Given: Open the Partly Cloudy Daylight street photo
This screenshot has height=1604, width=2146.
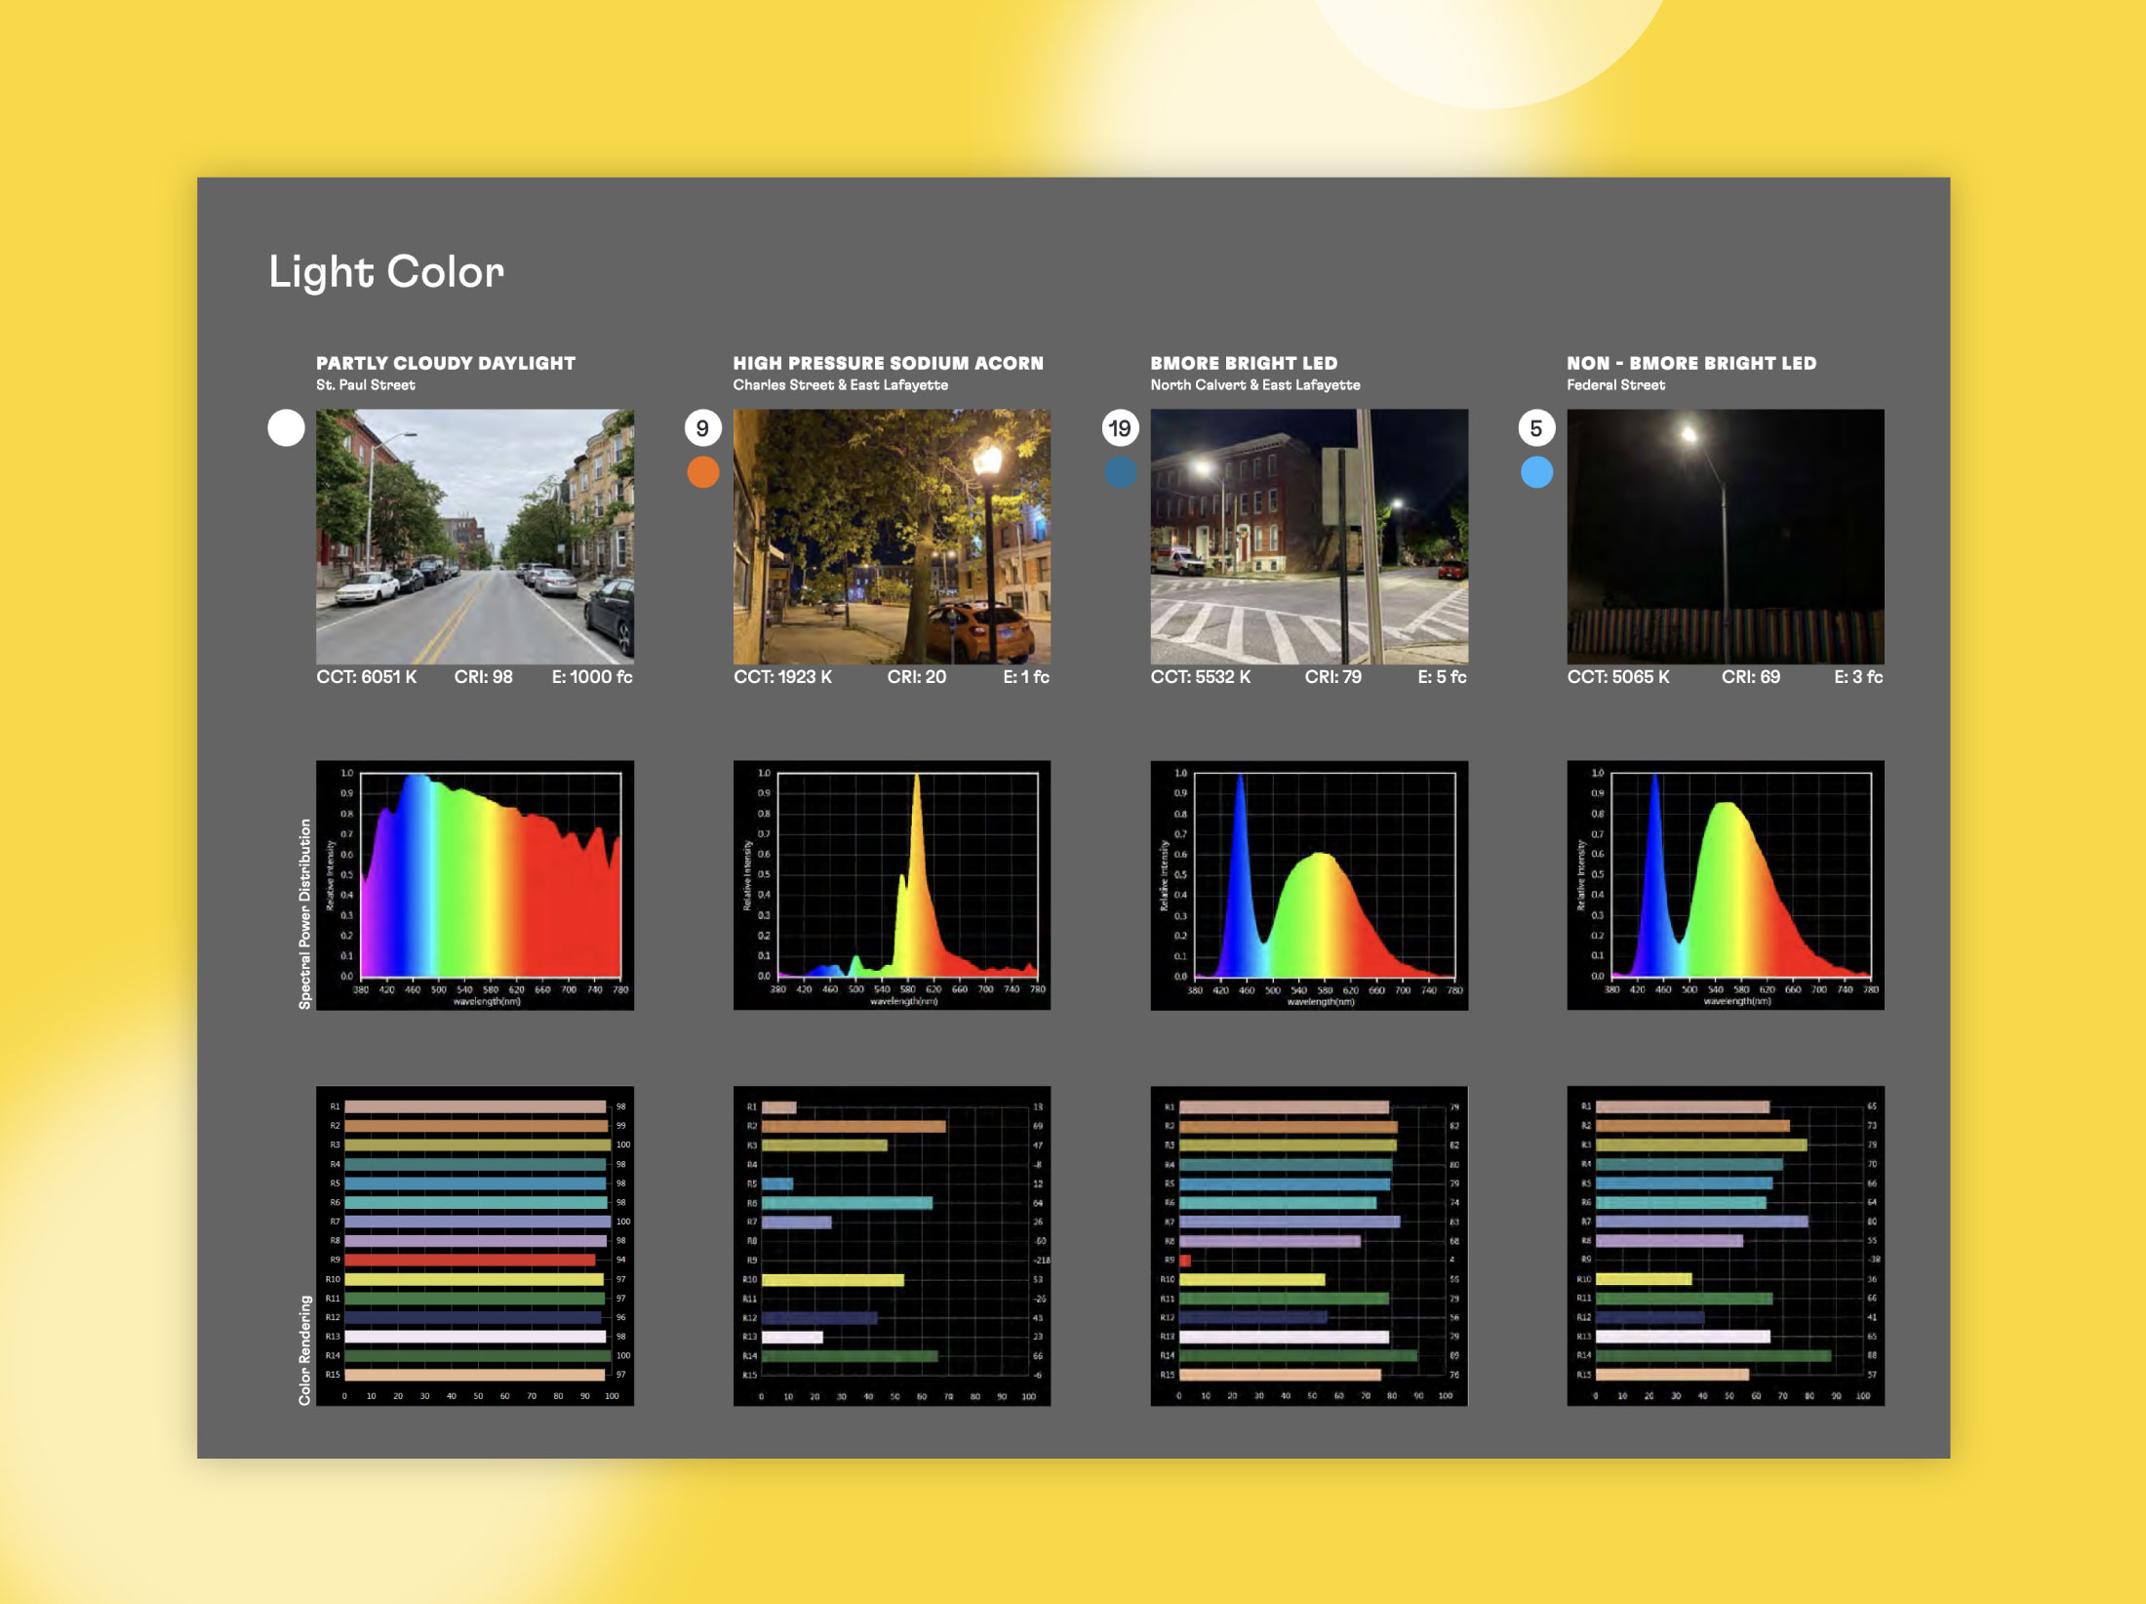Looking at the screenshot, I should pos(474,536).
